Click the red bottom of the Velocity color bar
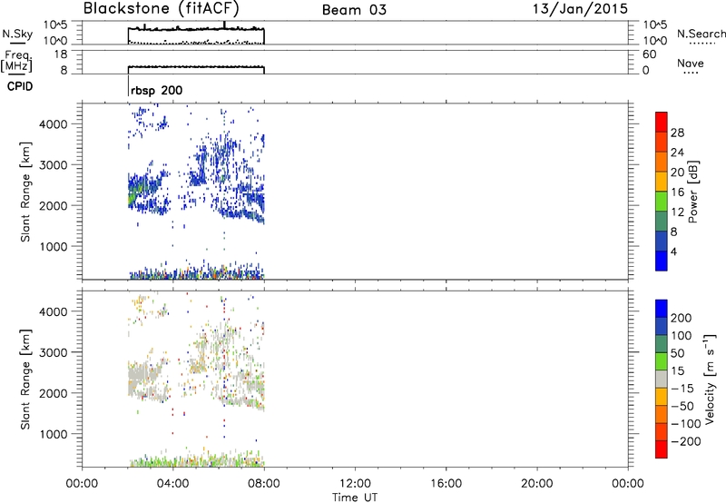The width and height of the screenshot is (726, 503). [662, 449]
